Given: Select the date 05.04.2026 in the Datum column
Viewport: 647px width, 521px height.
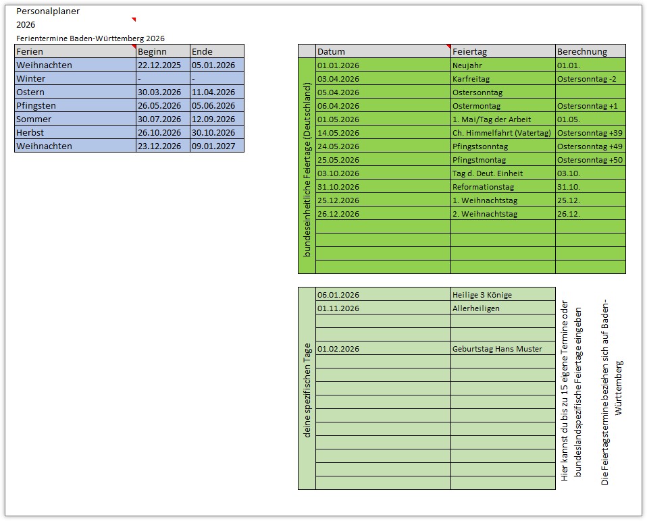Looking at the screenshot, I should point(382,92).
